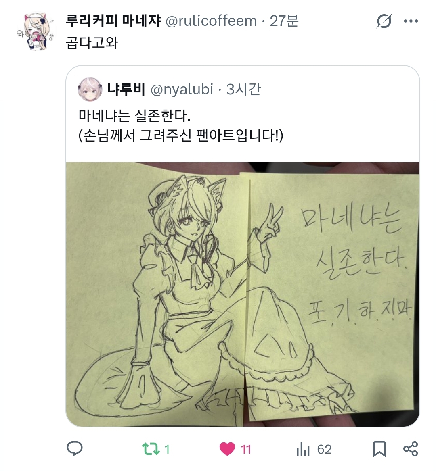Unlike the post using the pink heart icon
The image size is (436, 471).
click(227, 449)
